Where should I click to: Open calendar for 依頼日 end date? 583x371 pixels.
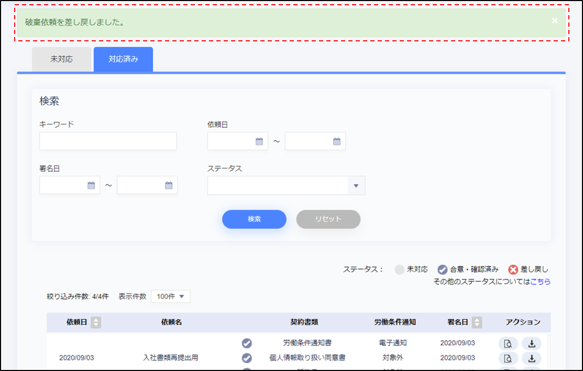pyautogui.click(x=336, y=141)
